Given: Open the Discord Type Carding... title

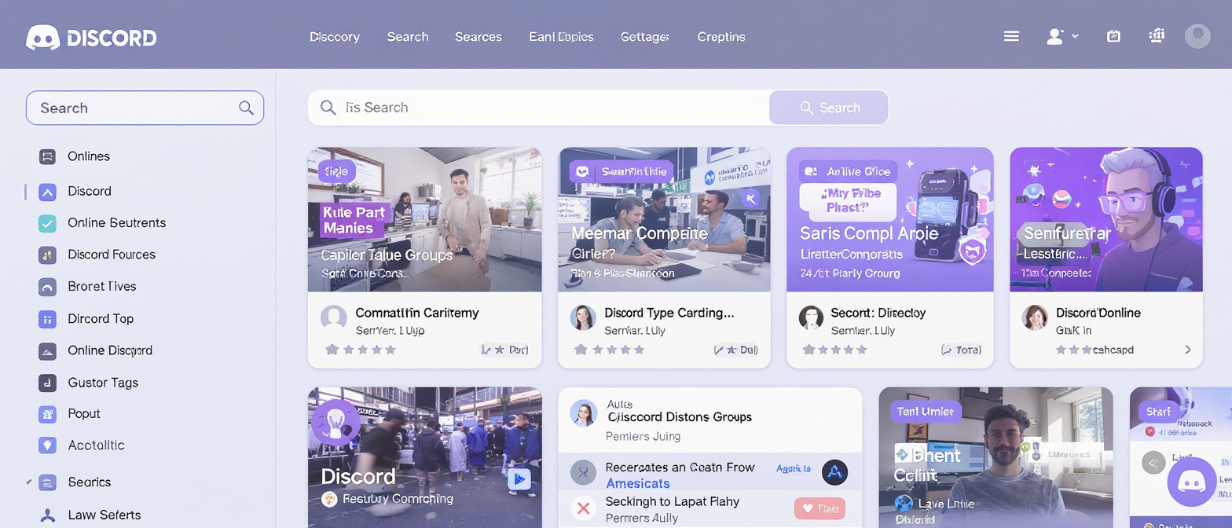Looking at the screenshot, I should point(669,313).
